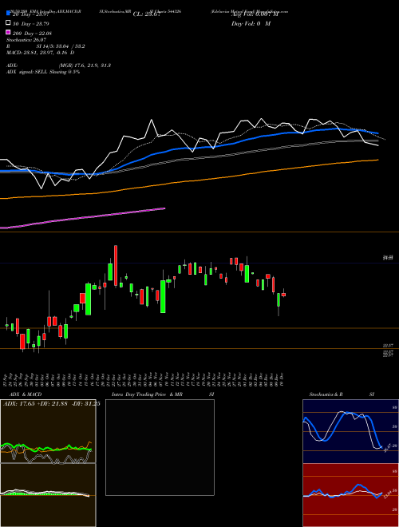Select the '50 Day - 23.79' legend text

(31, 23)
